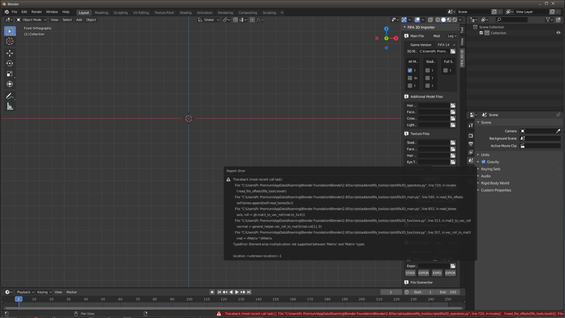The width and height of the screenshot is (565, 318).
Task: Click the STADI export button
Action: pyautogui.click(x=410, y=273)
